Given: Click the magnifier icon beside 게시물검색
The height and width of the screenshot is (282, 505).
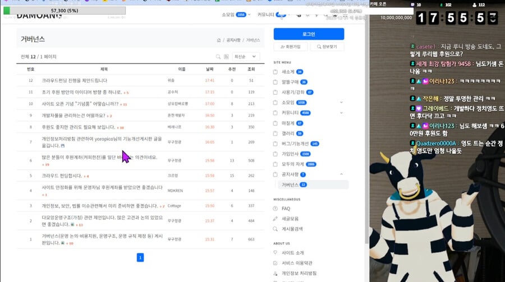Looking at the screenshot, I should click(276, 229).
